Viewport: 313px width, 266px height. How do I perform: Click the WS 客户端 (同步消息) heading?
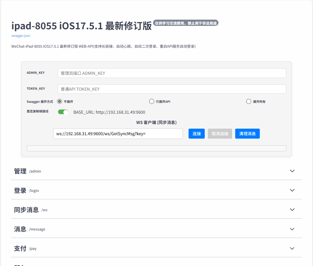pyautogui.click(x=156, y=122)
